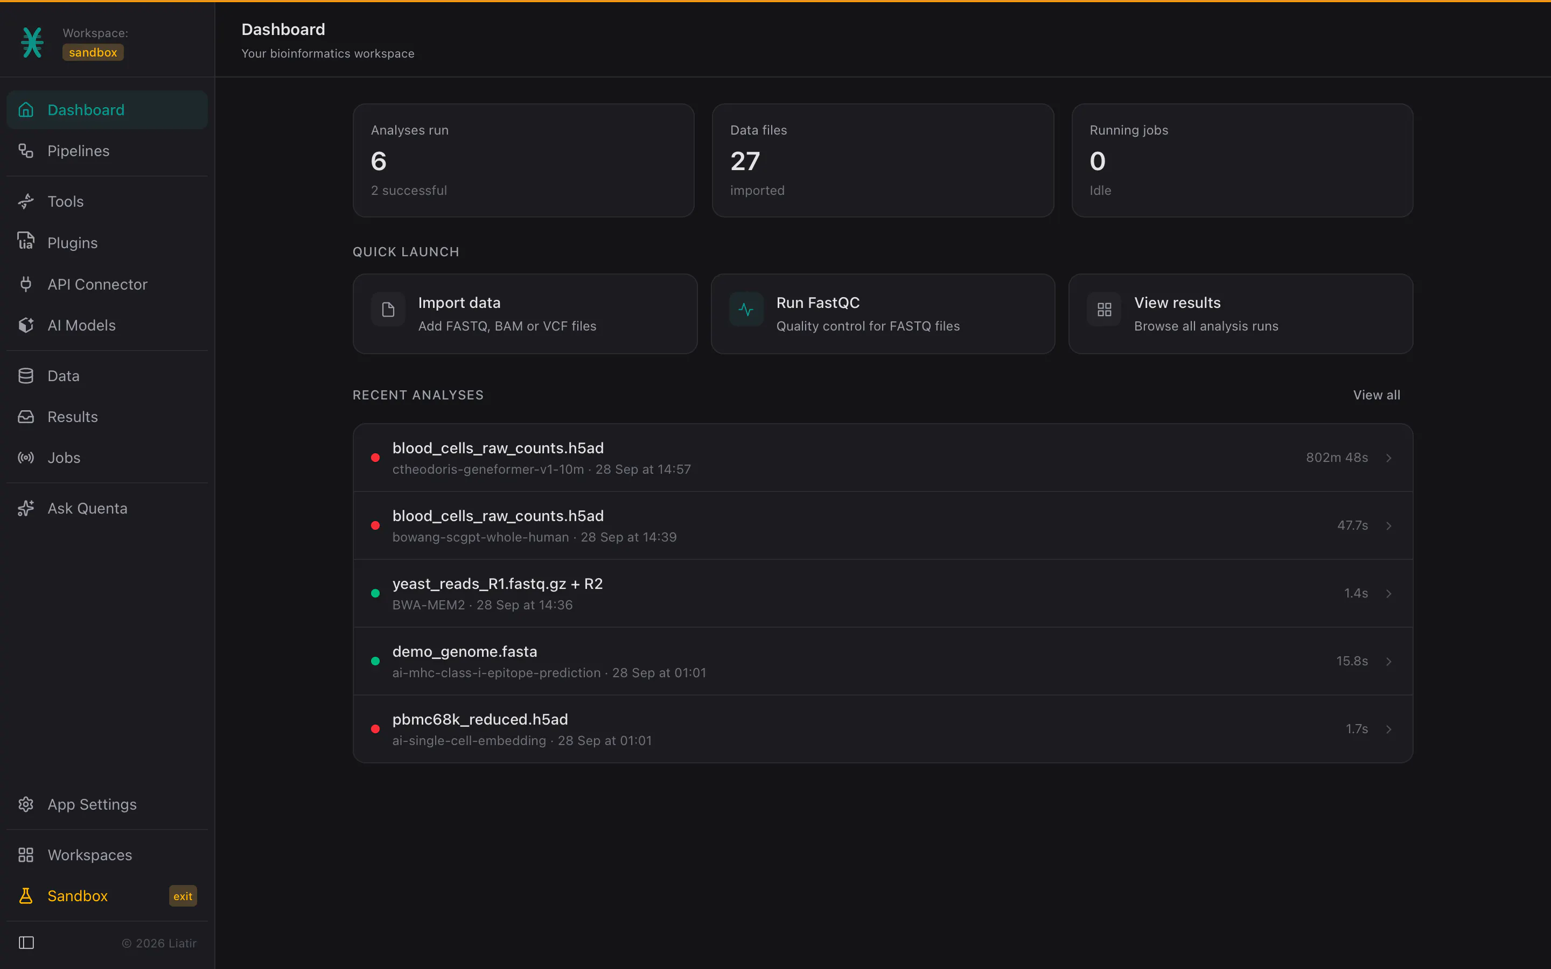Click the yeast_reads_R1.fastq.gz + R2 title
The image size is (1551, 969).
[x=498, y=584]
